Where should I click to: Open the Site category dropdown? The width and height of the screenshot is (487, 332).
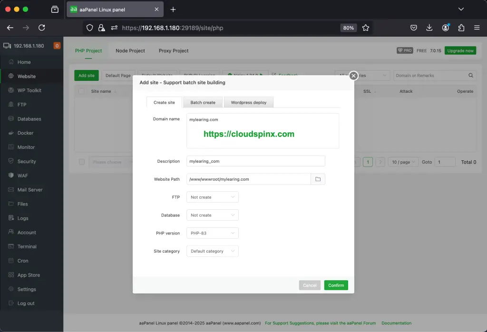pos(213,251)
